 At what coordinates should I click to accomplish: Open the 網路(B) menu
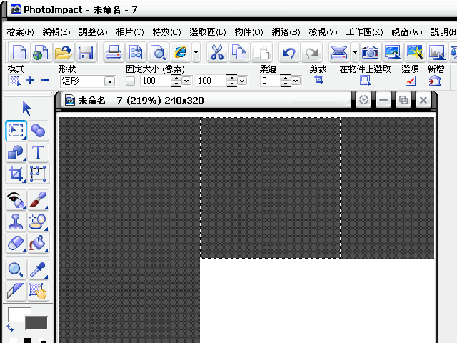coord(286,31)
